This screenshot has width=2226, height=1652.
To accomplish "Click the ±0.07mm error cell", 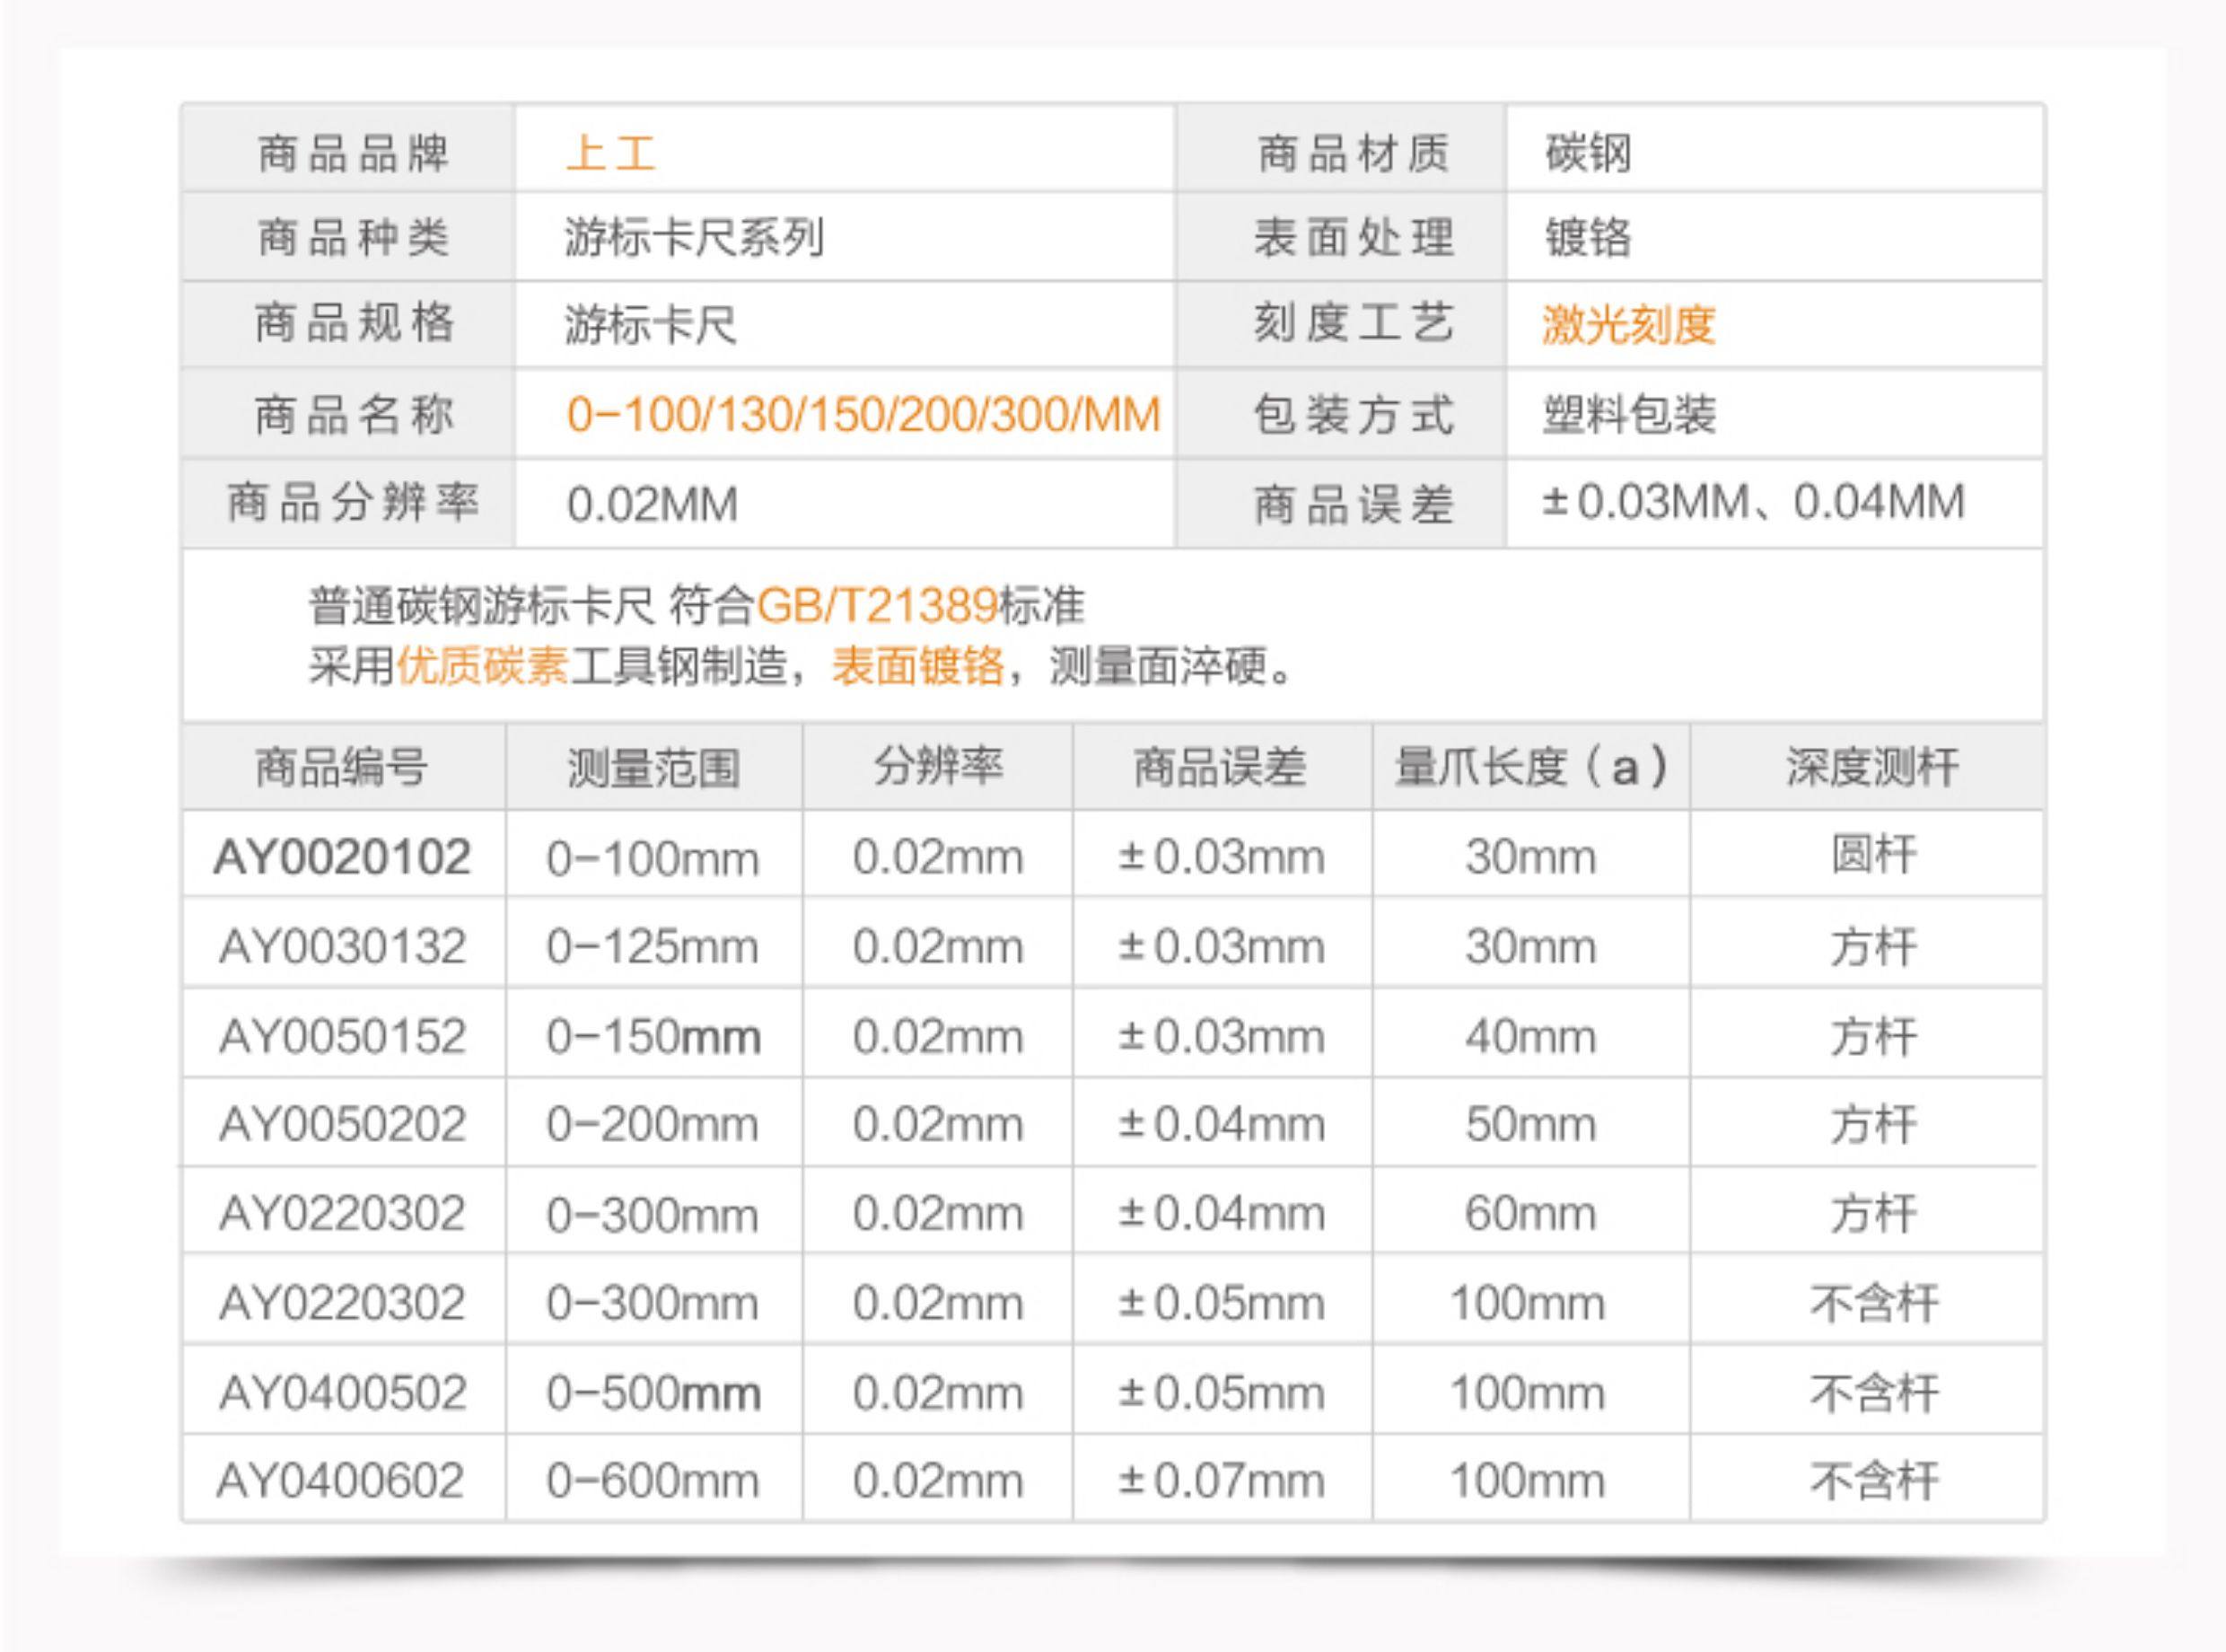I will pos(1221,1481).
